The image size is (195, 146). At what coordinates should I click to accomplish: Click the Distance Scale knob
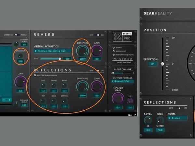(x=16, y=104)
